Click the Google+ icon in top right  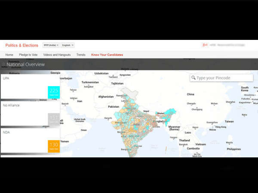(205, 45)
